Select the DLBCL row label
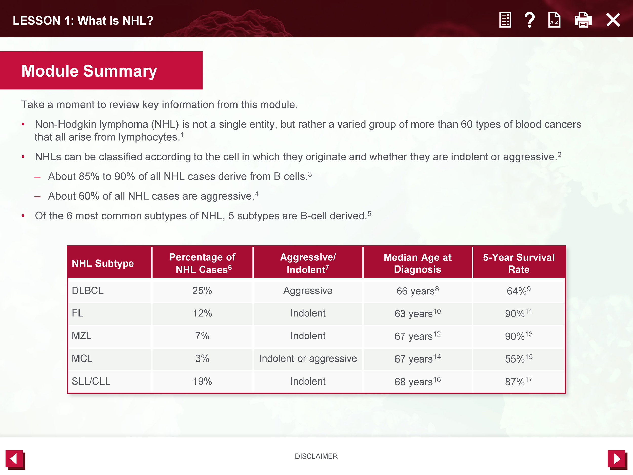 click(x=88, y=291)
